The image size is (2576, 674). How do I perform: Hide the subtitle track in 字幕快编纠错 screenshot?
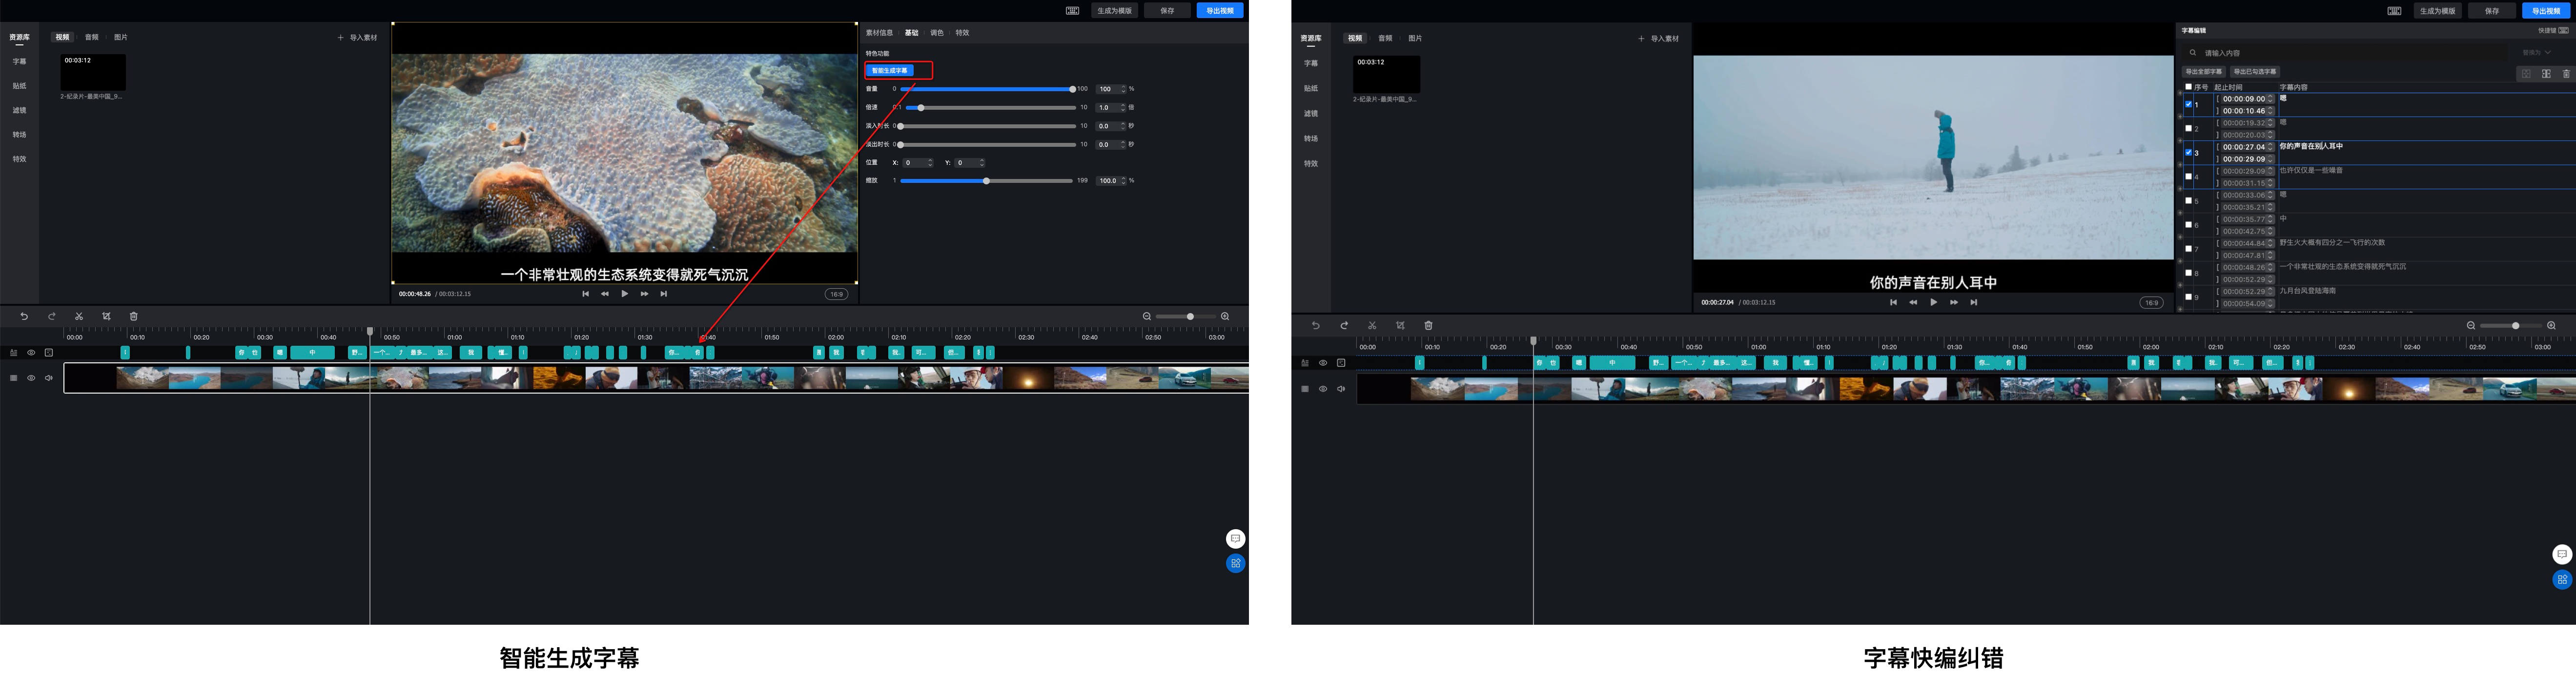click(x=1323, y=363)
